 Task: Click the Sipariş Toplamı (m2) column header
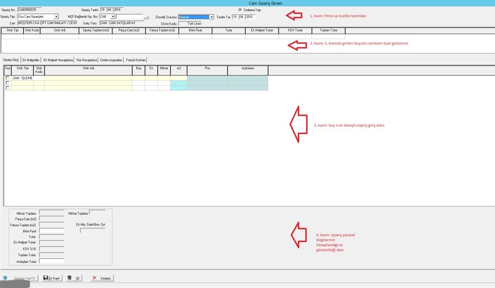click(95, 30)
